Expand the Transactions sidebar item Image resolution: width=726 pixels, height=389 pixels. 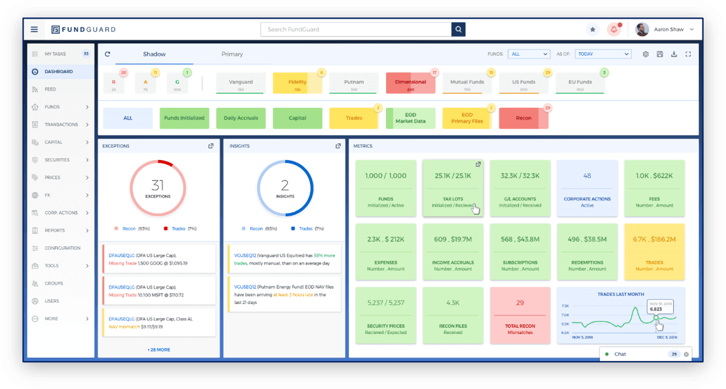point(61,125)
